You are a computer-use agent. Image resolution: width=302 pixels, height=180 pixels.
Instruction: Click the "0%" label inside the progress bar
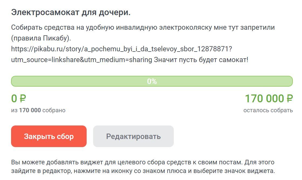point(152,81)
